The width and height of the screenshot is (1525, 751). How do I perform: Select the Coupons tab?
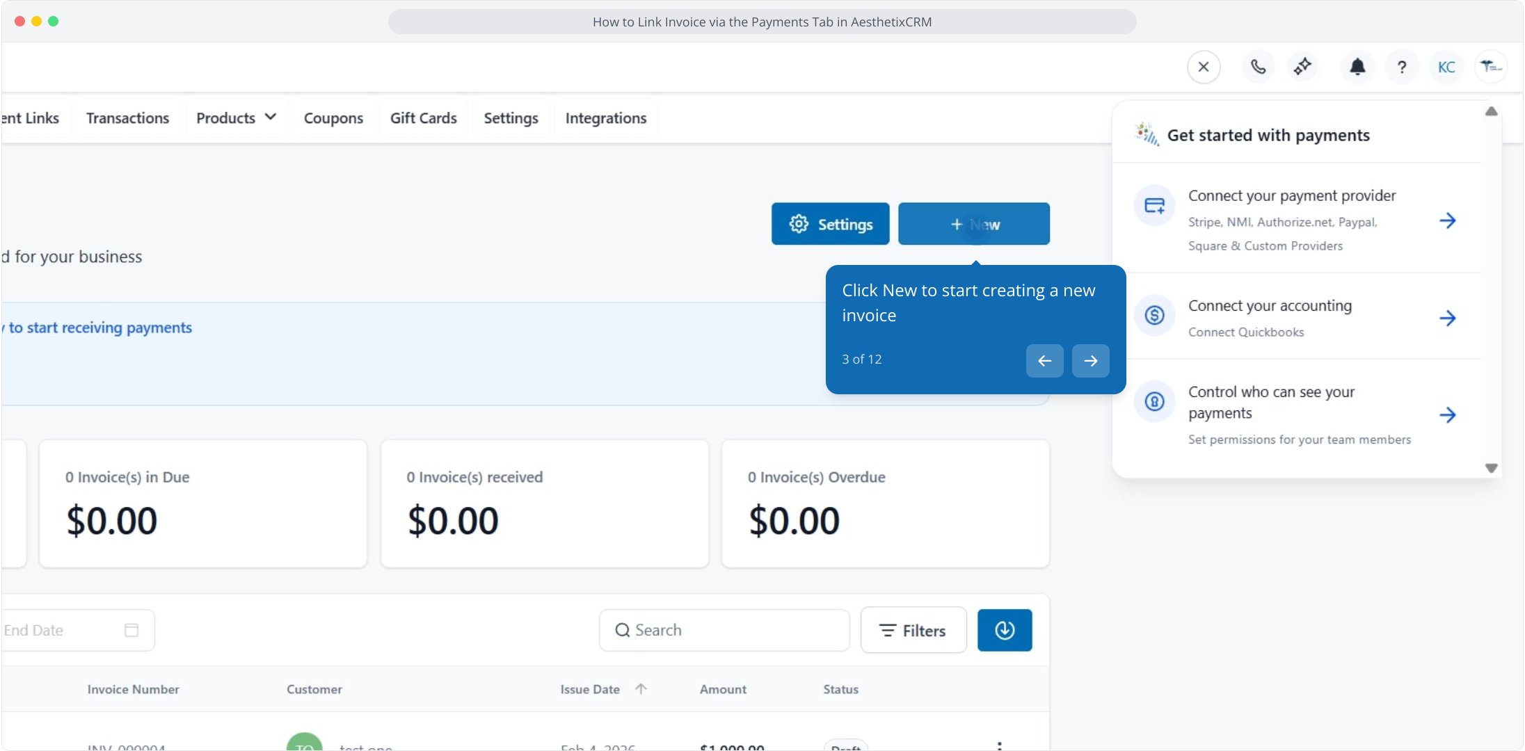[333, 118]
